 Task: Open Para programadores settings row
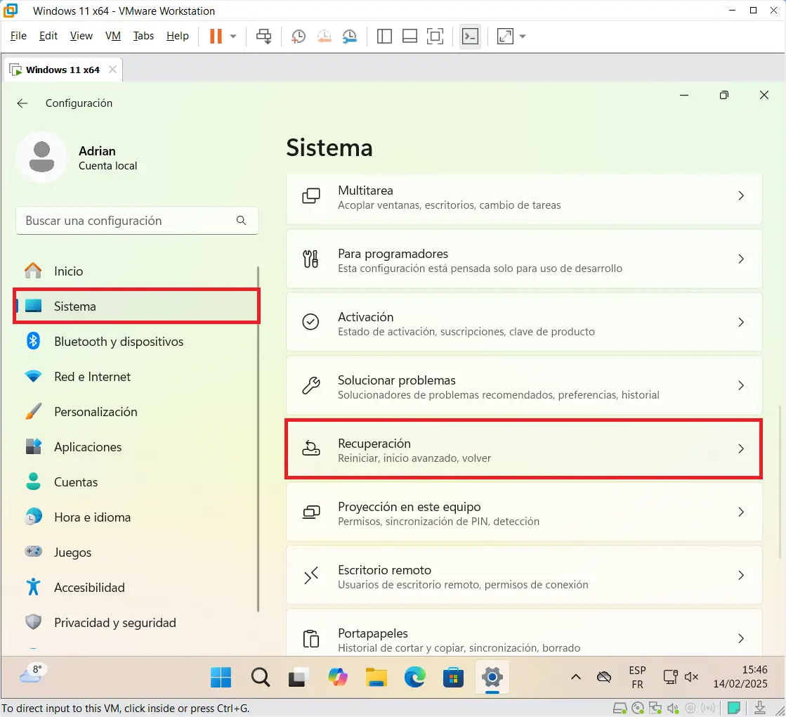[x=524, y=259]
